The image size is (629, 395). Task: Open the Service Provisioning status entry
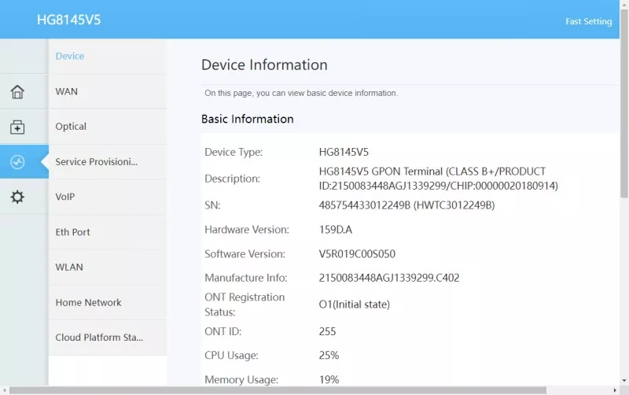[x=97, y=162]
